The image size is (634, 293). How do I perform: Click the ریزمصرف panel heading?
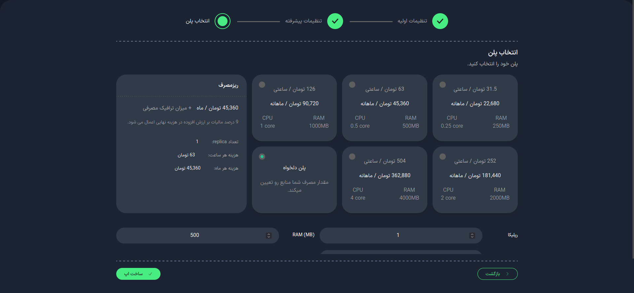[228, 85]
